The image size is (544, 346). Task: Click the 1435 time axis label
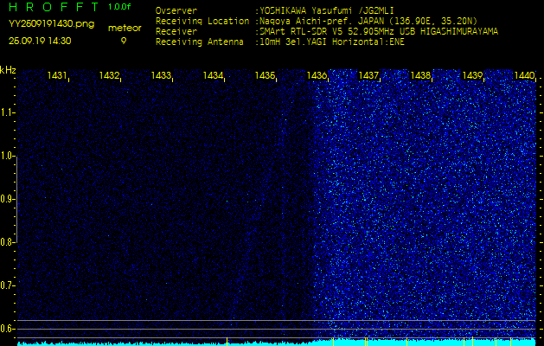click(x=265, y=75)
